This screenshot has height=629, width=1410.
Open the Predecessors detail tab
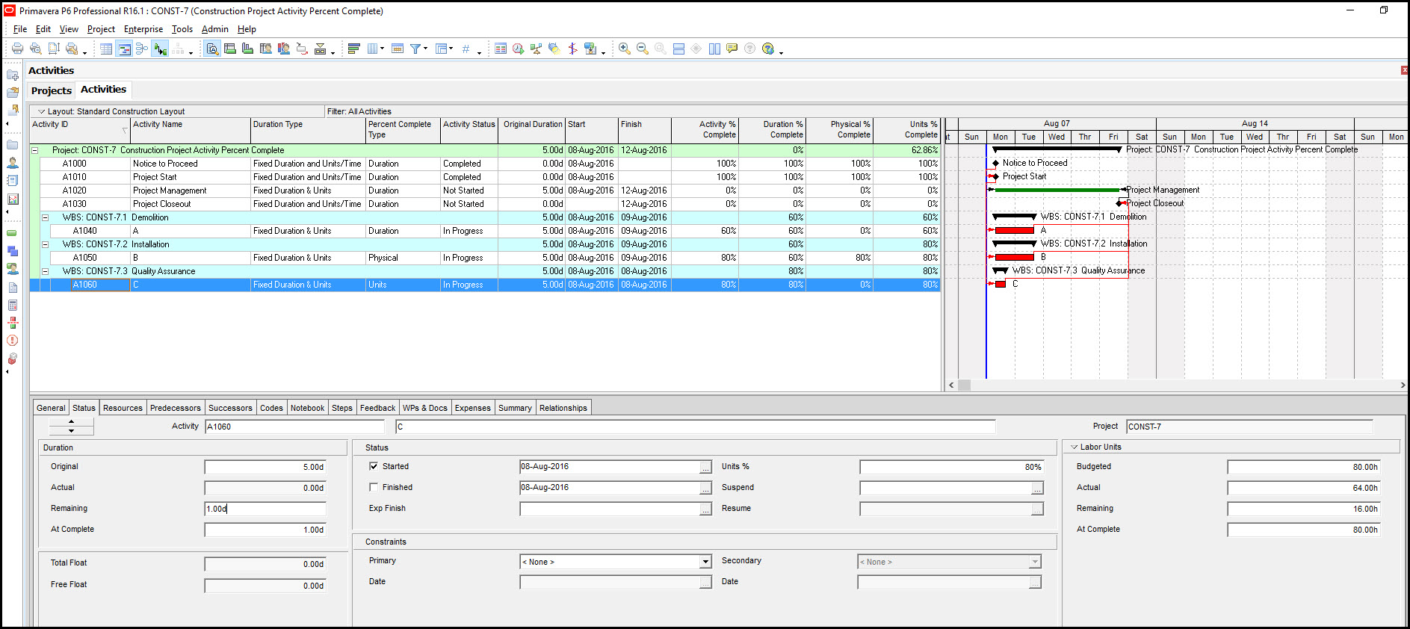[176, 408]
